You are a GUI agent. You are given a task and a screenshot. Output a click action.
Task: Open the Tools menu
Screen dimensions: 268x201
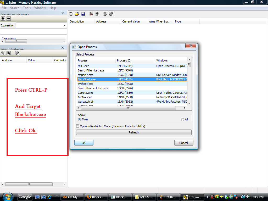point(27,8)
